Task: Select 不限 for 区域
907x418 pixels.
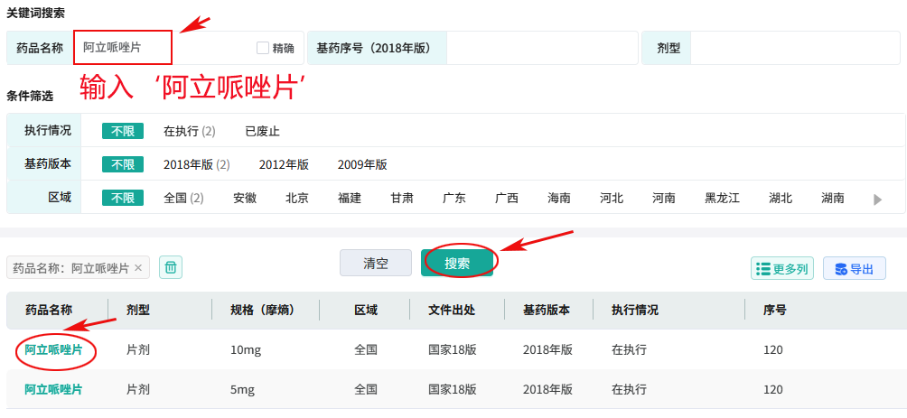Action: pyautogui.click(x=122, y=198)
